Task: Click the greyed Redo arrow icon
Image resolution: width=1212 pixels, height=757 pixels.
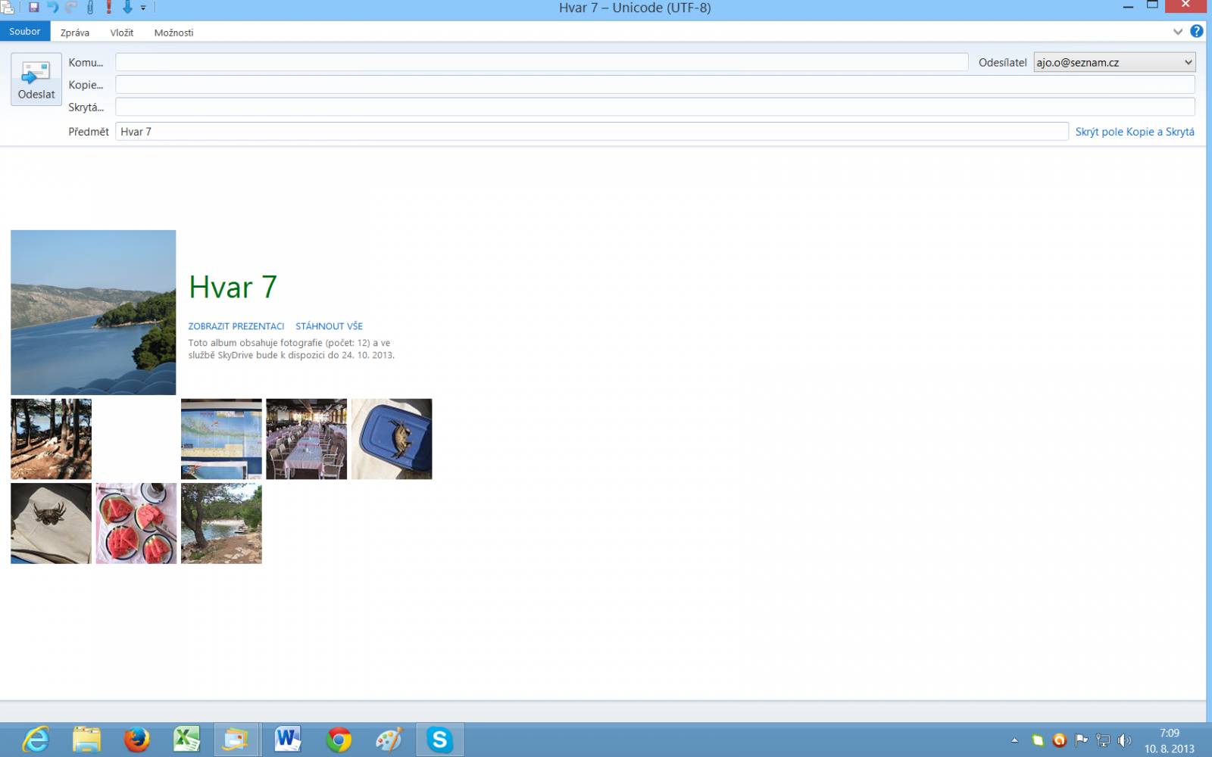Action: [x=71, y=8]
